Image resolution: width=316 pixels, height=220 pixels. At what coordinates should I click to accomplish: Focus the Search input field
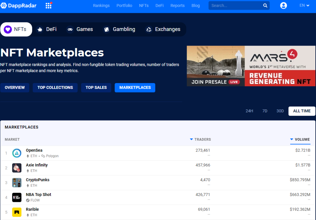(234, 6)
